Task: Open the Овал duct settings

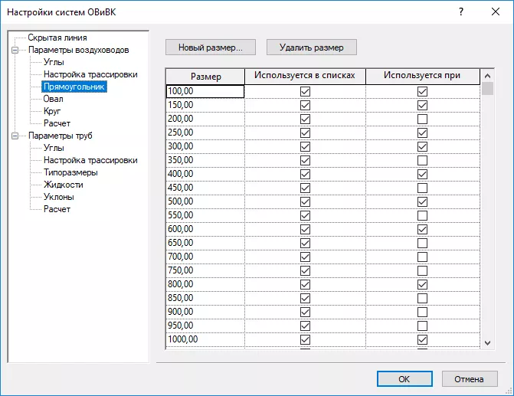Action: click(54, 99)
